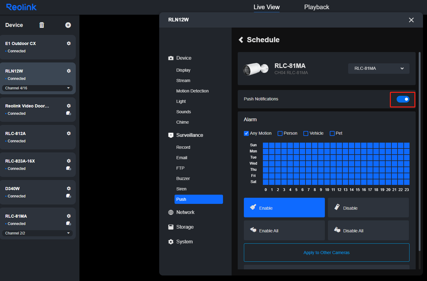
Task: Click RLC-81MA sidebar status icon
Action: click(69, 223)
